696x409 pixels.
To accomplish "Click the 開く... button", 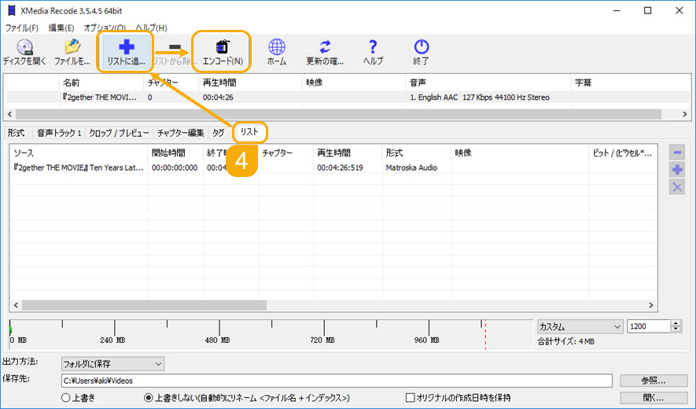I will tap(654, 397).
